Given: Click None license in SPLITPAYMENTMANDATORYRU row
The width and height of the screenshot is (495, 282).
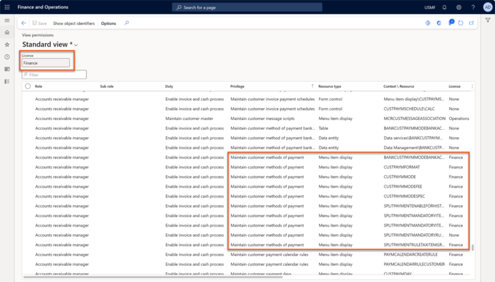Looking at the screenshot, I should 453,235.
